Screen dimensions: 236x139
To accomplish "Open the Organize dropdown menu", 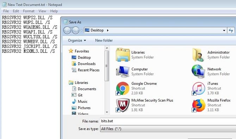I will click(77, 40).
